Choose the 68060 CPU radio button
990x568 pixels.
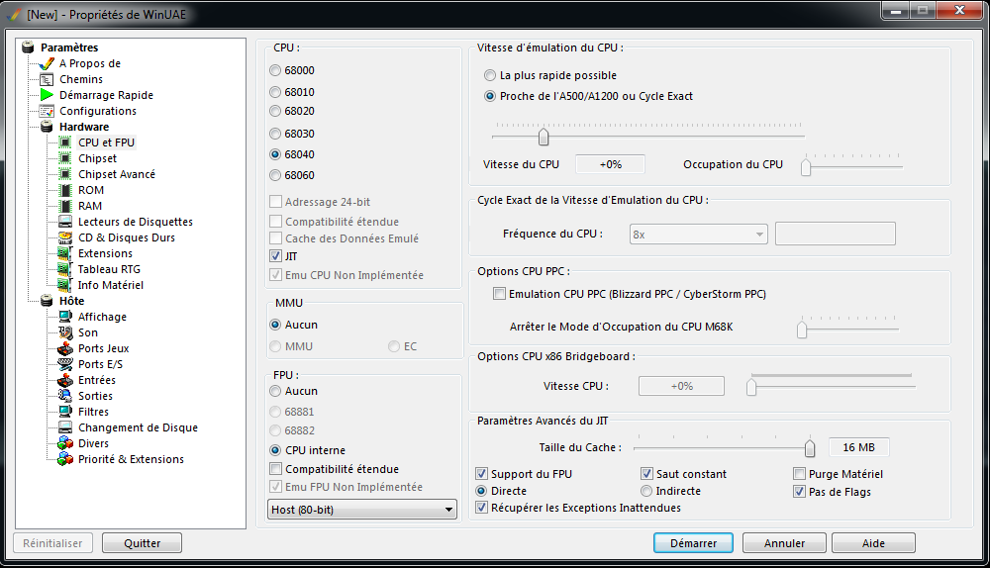[x=275, y=175]
